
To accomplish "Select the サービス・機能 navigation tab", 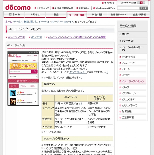I will click(x=77, y=15).
